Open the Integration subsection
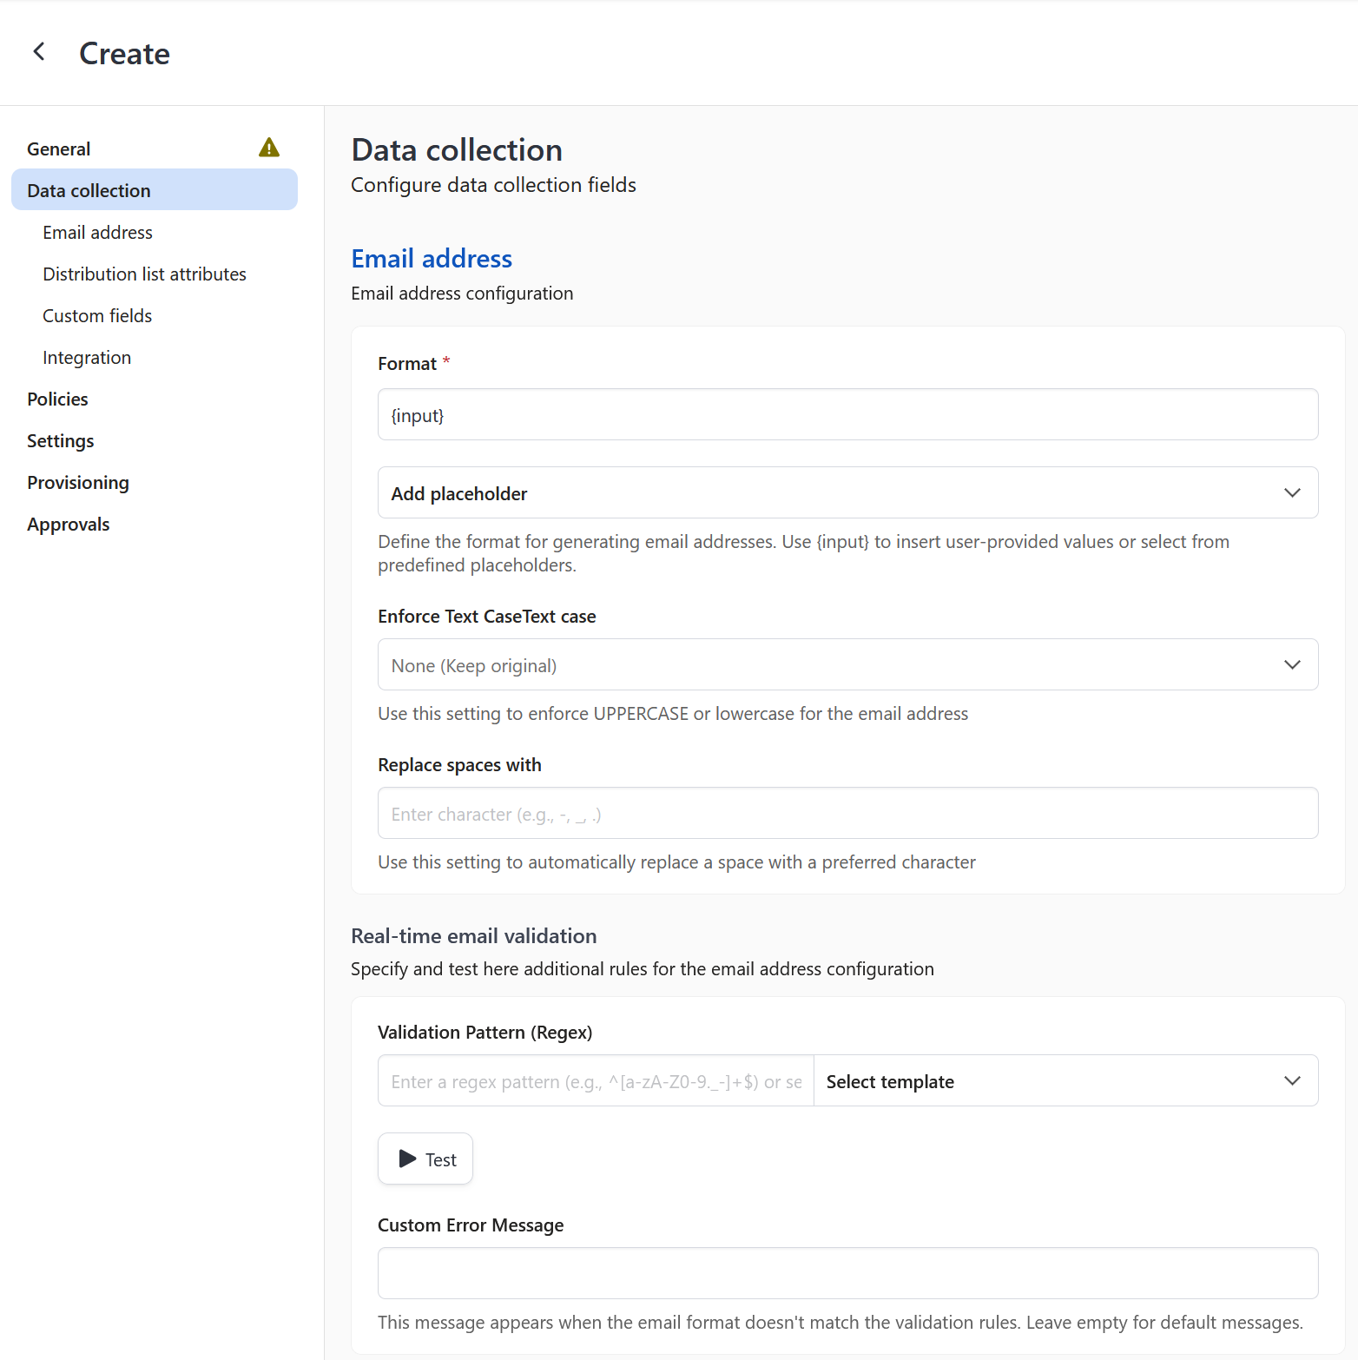This screenshot has height=1360, width=1358. click(x=87, y=357)
